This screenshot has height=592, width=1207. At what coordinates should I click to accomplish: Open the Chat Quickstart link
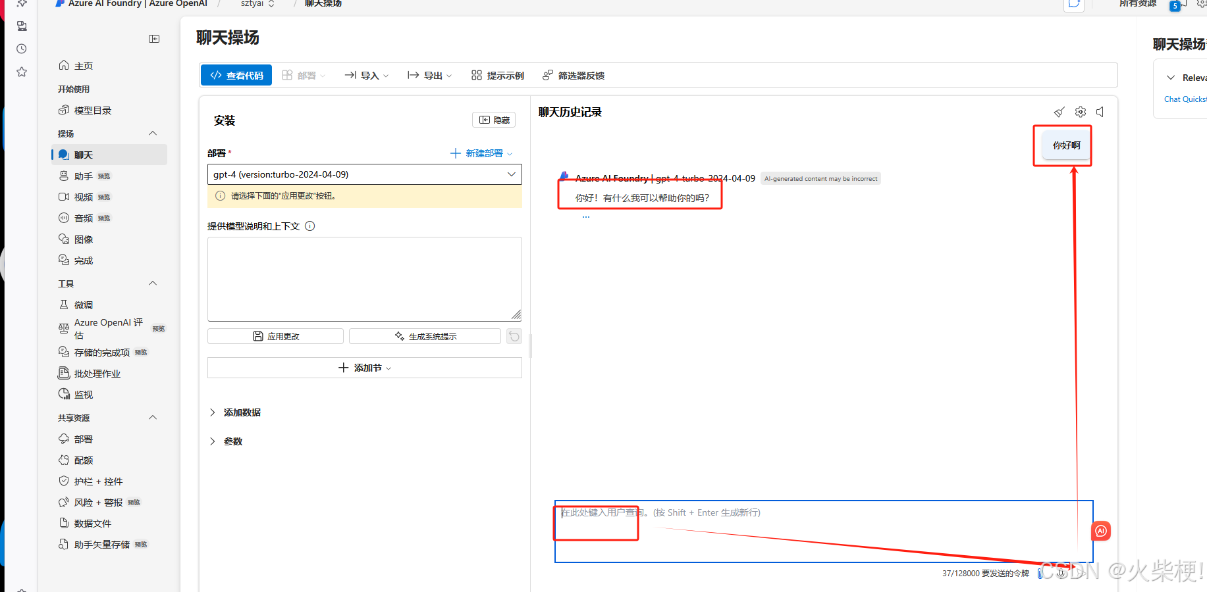pos(1185,99)
